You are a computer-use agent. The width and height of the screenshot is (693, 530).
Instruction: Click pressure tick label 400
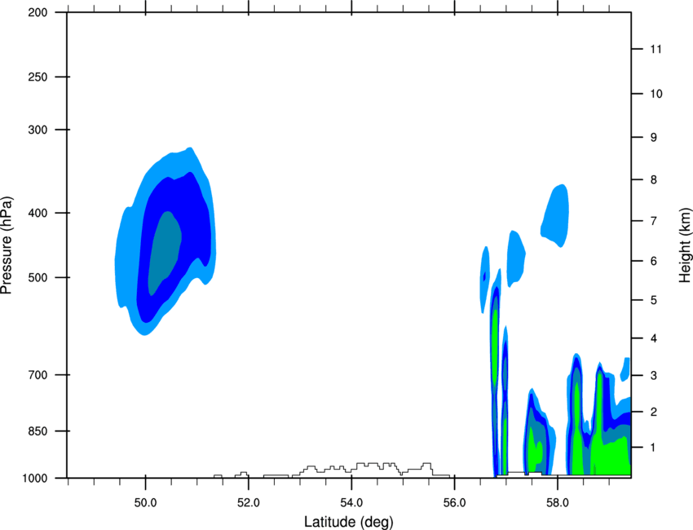click(38, 213)
